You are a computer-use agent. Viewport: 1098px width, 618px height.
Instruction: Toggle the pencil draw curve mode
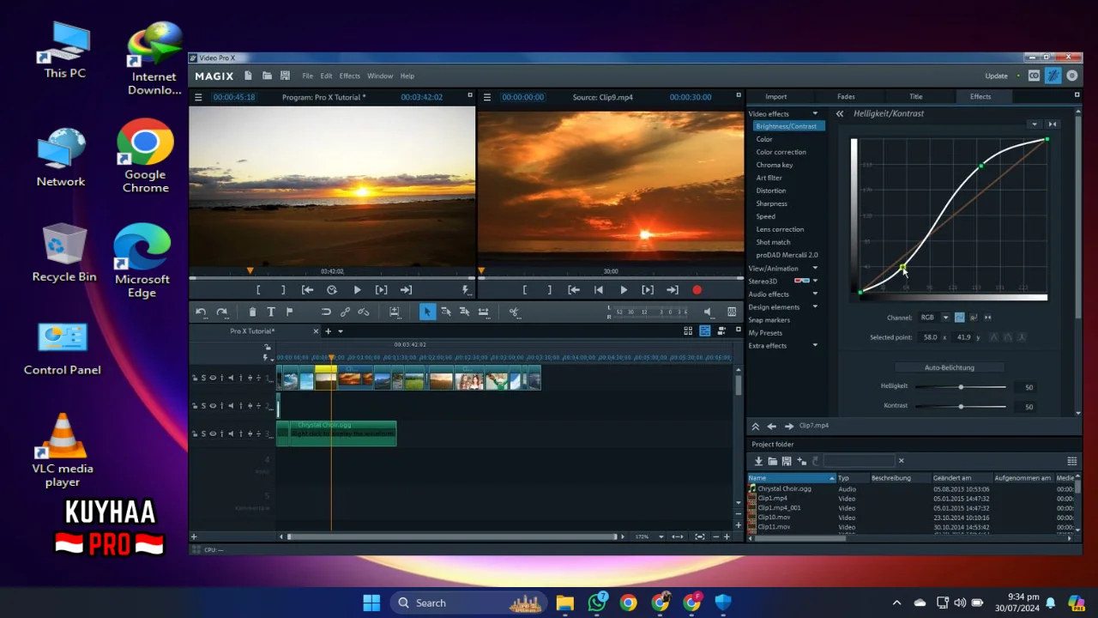(974, 318)
